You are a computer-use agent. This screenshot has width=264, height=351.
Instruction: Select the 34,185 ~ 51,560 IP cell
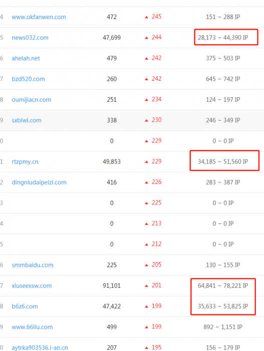point(223,161)
